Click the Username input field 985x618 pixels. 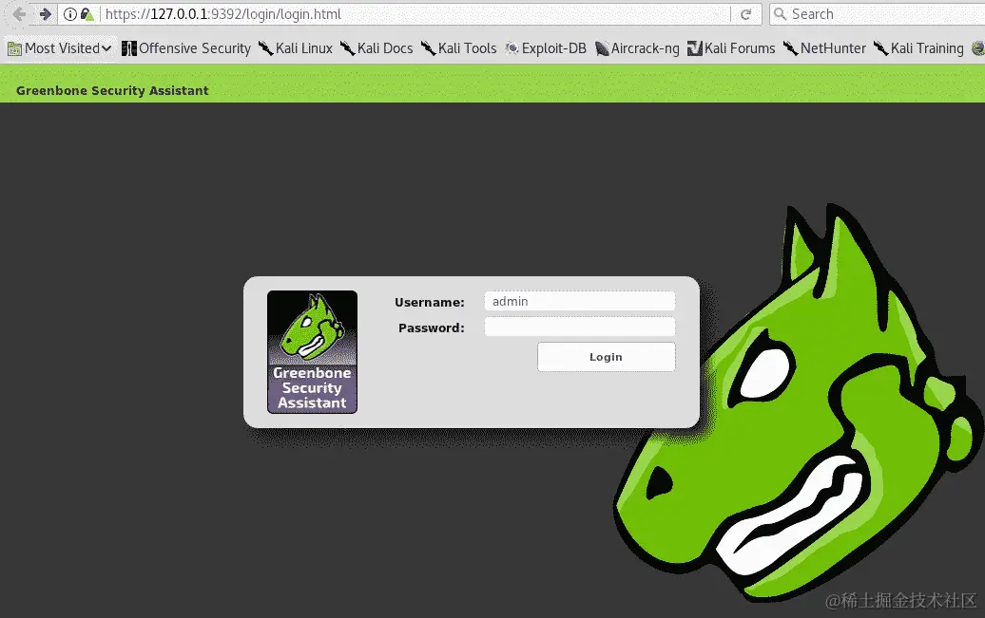[580, 301]
